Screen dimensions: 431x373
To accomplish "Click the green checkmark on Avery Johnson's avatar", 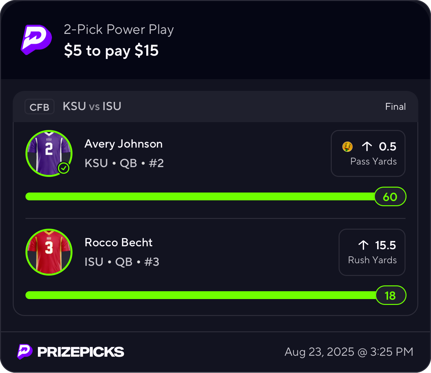I will click(x=64, y=168).
